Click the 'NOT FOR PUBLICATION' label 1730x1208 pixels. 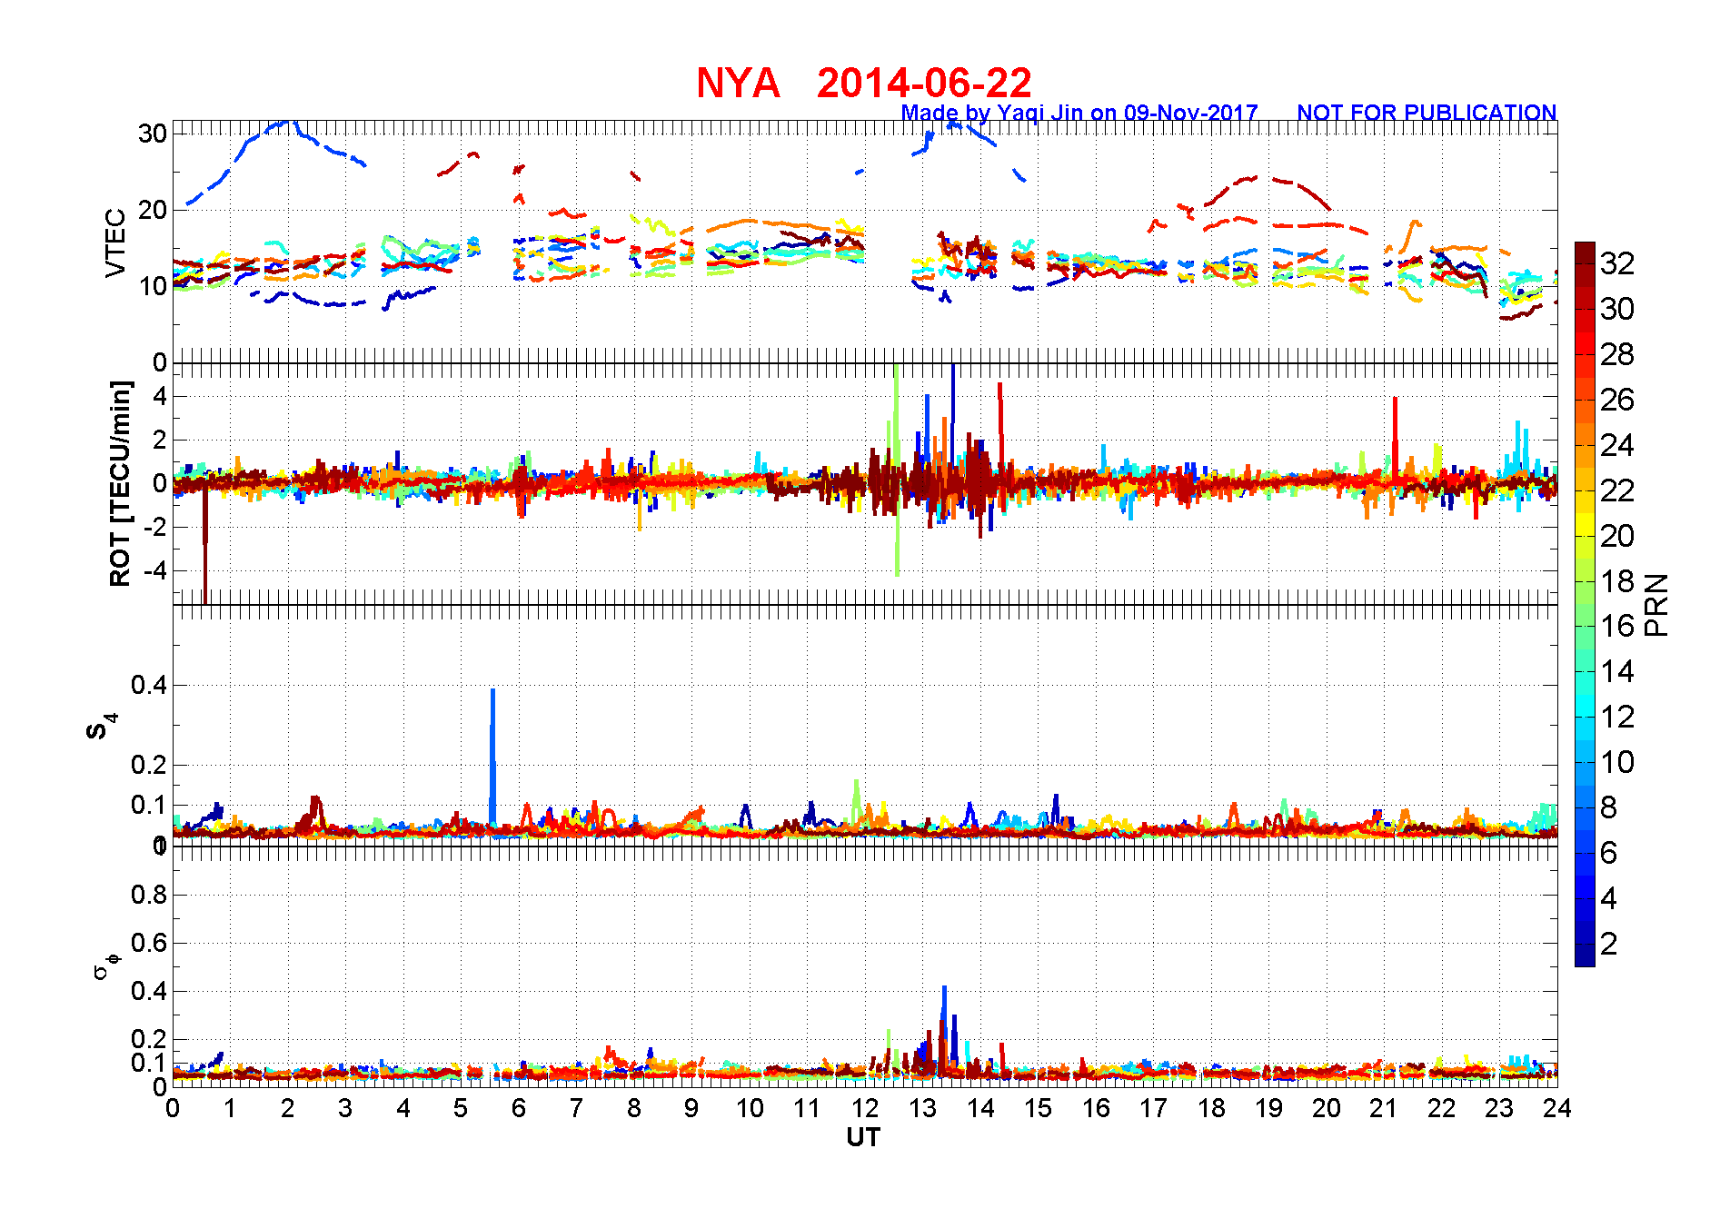point(1427,113)
